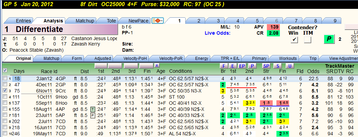Click the green P button
The image size is (358, 137).
(329, 39)
